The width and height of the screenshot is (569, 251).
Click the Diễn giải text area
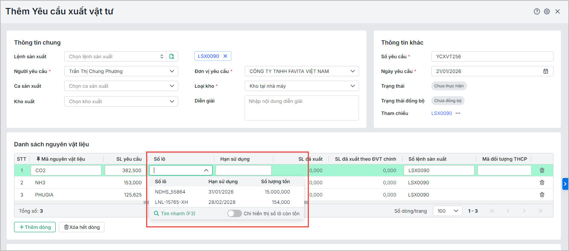point(301,108)
